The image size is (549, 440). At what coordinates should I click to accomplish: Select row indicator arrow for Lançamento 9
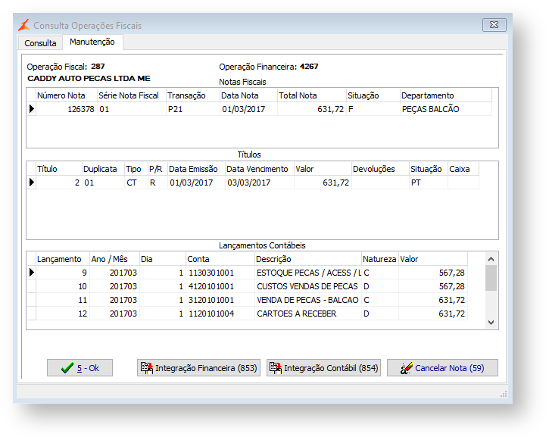[x=32, y=273]
